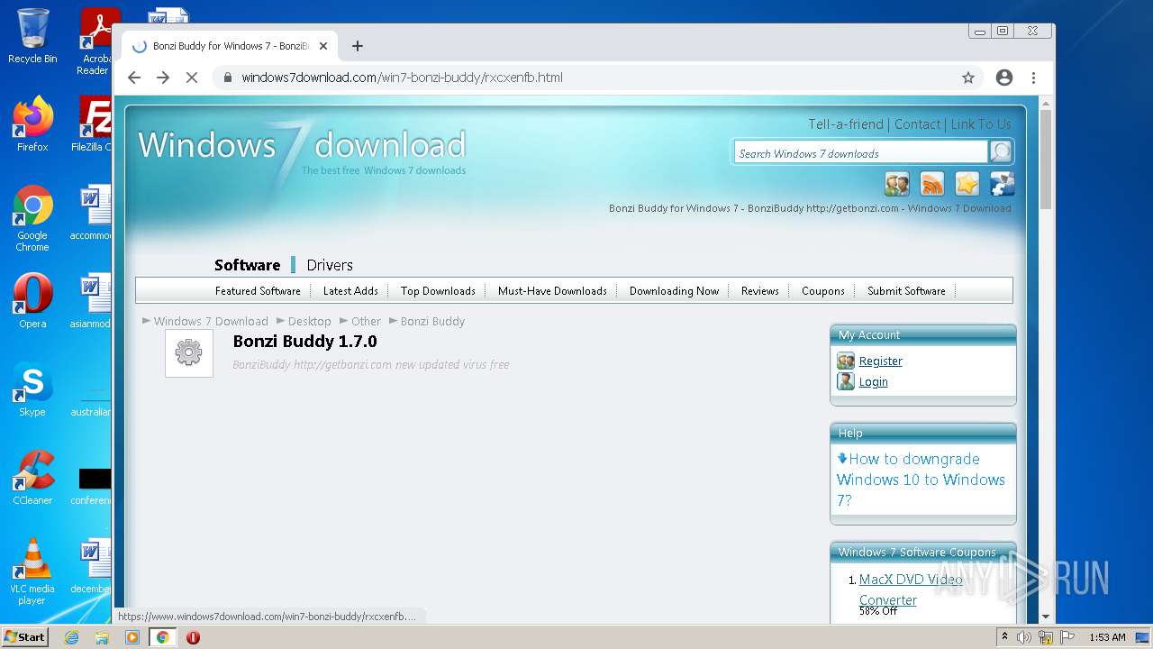Open the CCleaner desktop shortcut
Image resolution: width=1153 pixels, height=649 pixels.
[x=32, y=477]
